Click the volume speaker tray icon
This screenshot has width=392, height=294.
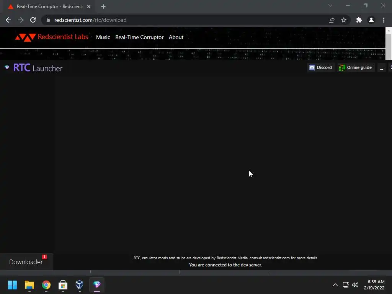point(355,285)
